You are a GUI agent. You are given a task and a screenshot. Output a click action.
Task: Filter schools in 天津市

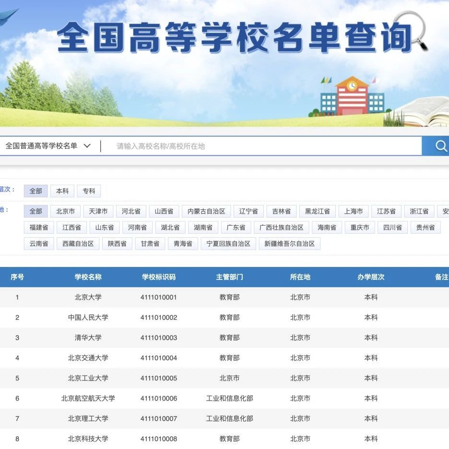click(x=98, y=211)
